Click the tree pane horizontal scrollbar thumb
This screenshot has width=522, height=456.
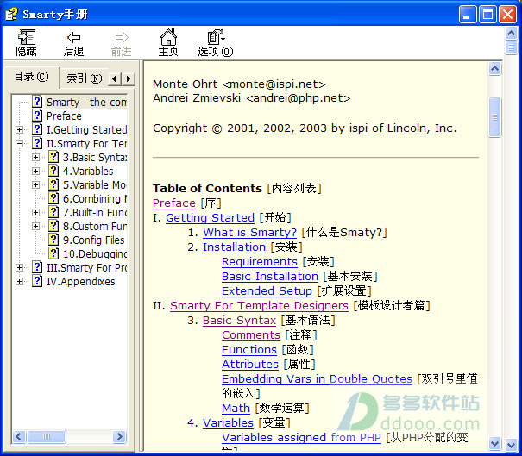point(47,436)
